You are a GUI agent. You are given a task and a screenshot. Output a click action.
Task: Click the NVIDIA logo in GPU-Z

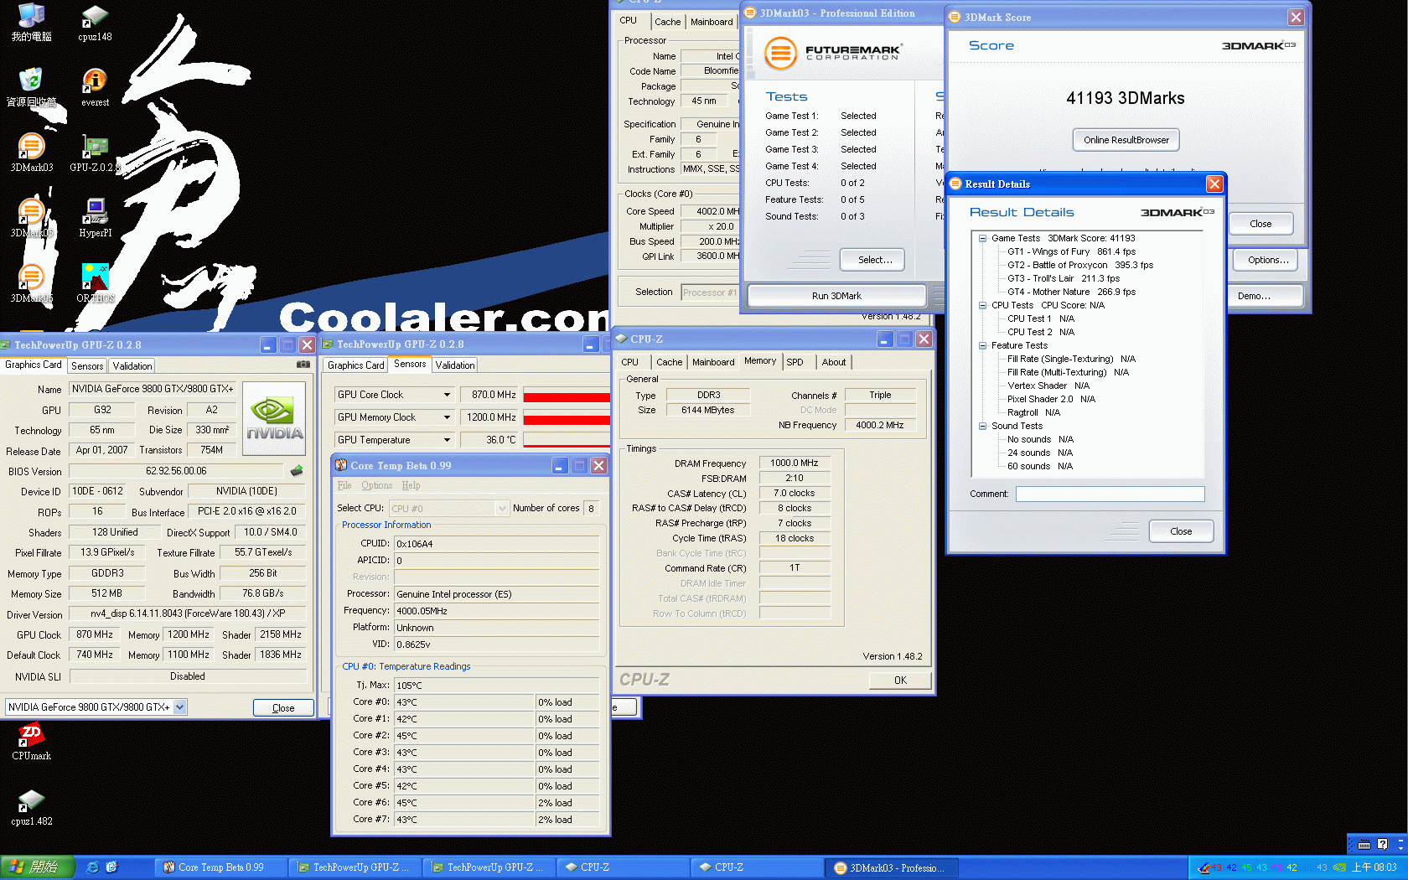274,419
